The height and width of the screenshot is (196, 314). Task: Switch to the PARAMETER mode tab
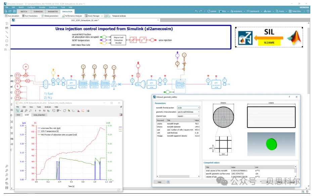(x=52, y=11)
